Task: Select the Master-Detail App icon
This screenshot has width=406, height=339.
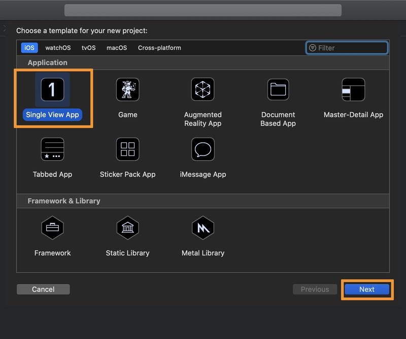Action: [x=353, y=89]
